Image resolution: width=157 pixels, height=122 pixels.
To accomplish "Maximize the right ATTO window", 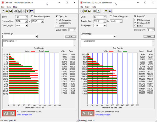I will (x=145, y=3).
